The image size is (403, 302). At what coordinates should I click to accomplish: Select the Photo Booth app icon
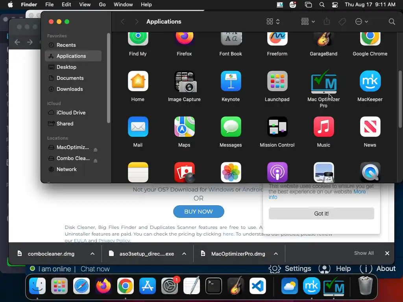(x=184, y=172)
